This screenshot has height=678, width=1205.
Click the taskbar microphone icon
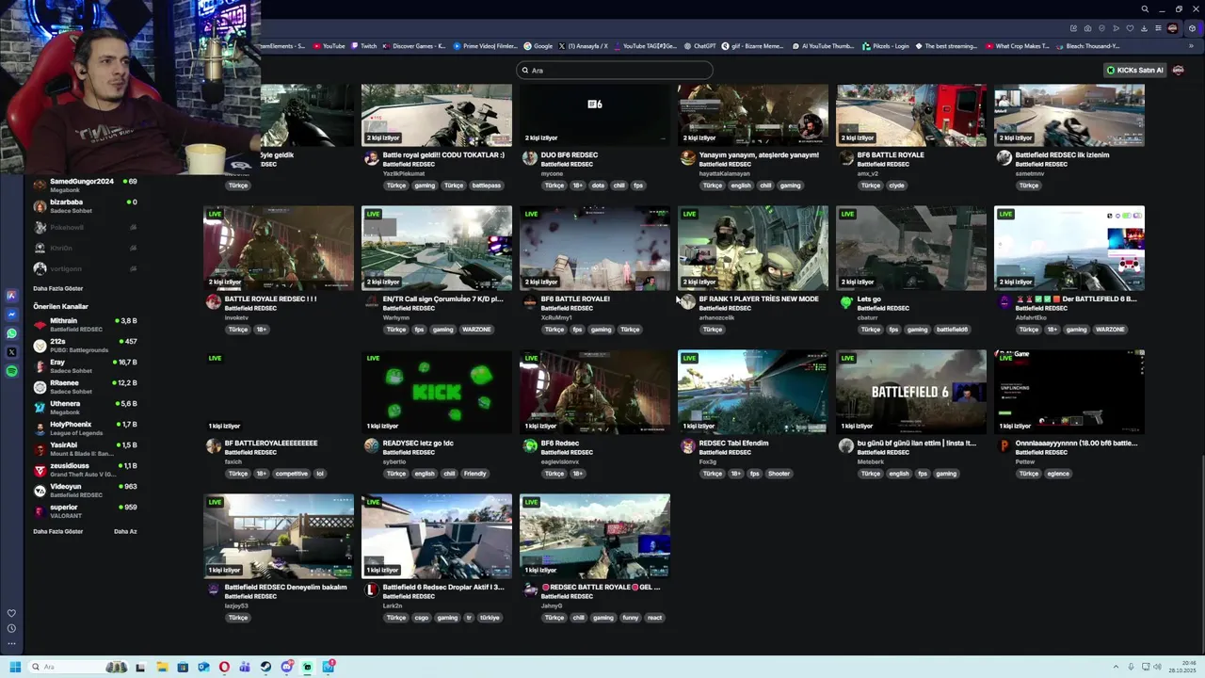(x=1130, y=667)
